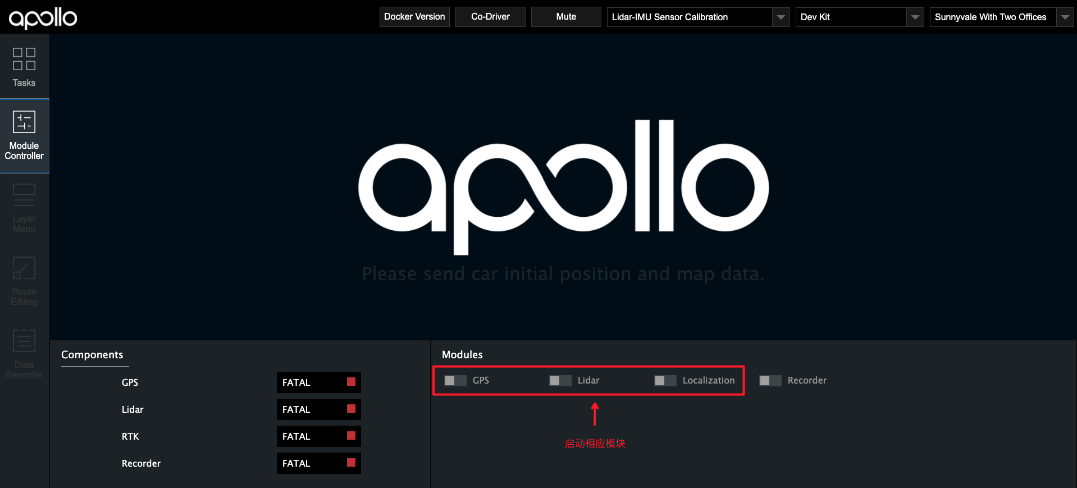Select the Components panel heading
This screenshot has height=488, width=1077.
click(92, 355)
